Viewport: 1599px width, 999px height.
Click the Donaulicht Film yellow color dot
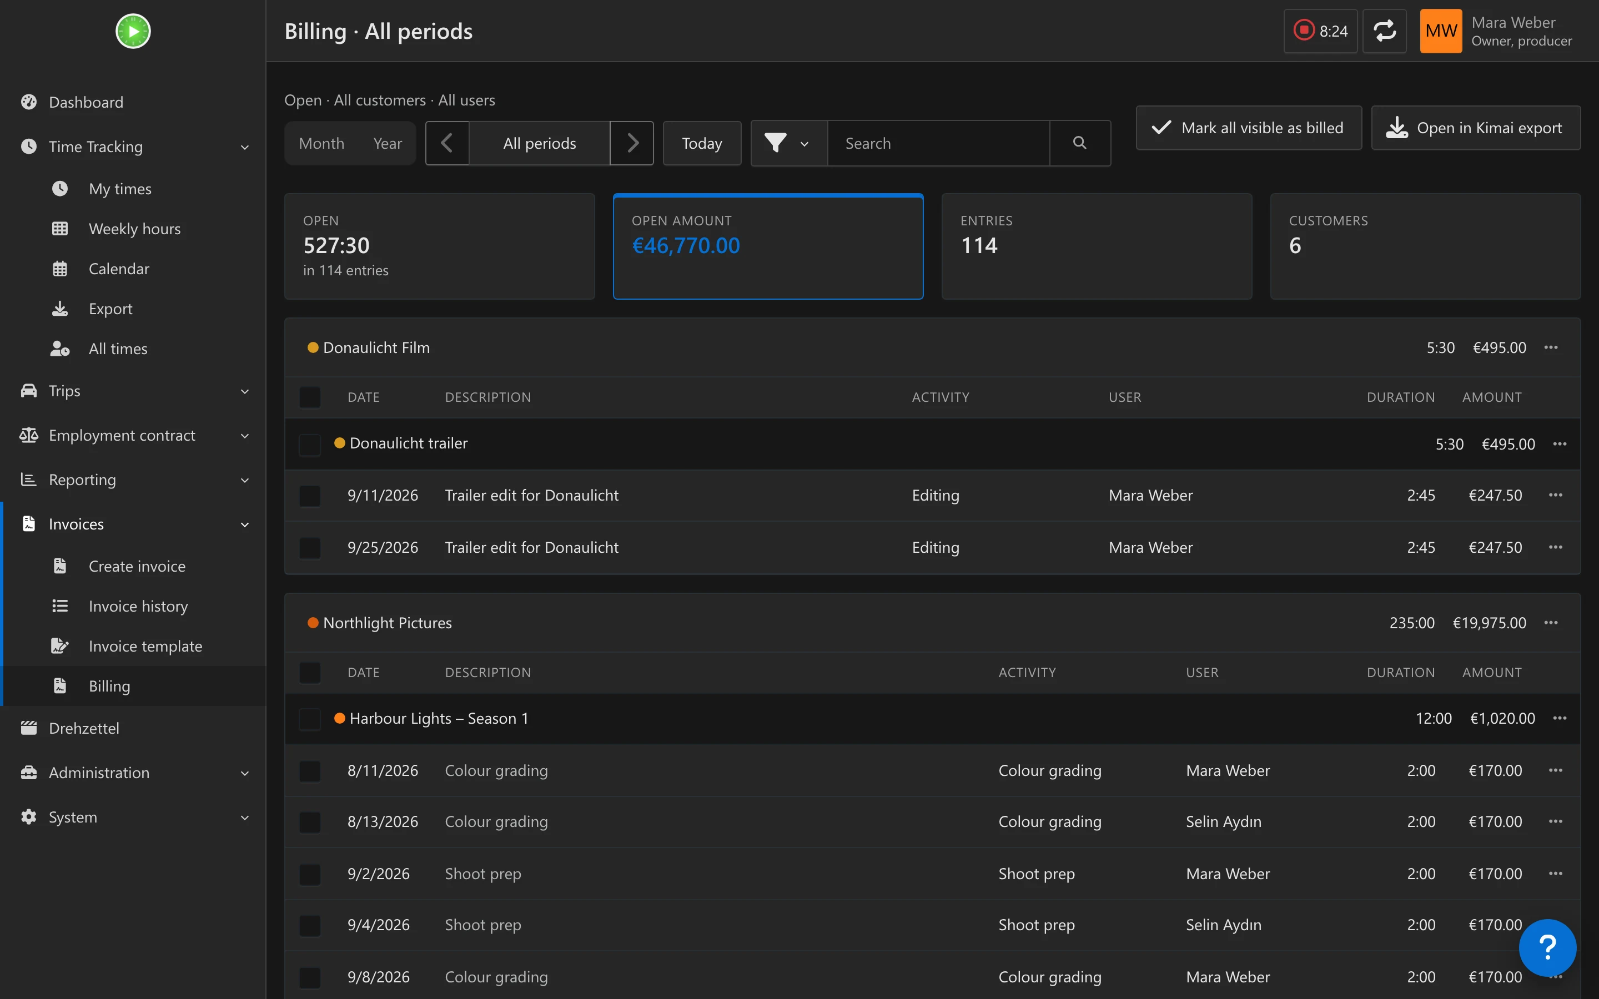(x=313, y=347)
